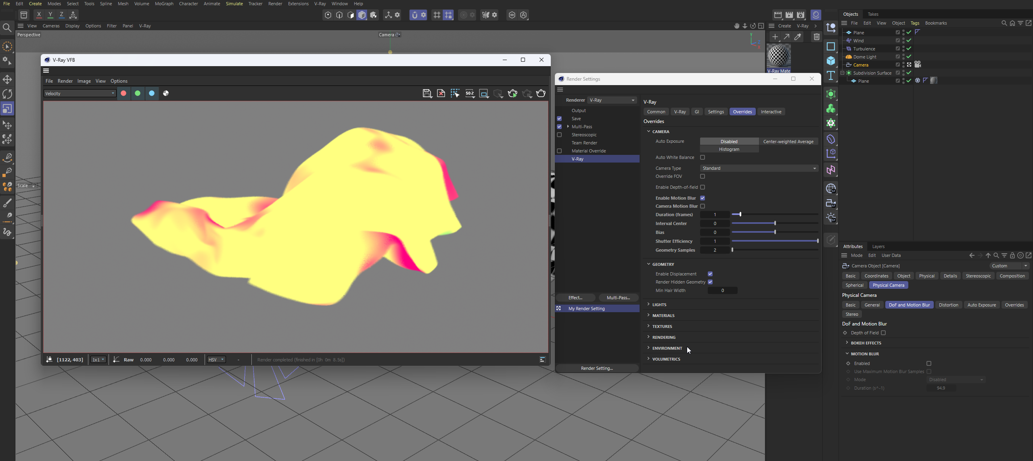This screenshot has width=1033, height=461.
Task: Click the VFB lock pixel icon in status bar
Action: point(49,359)
